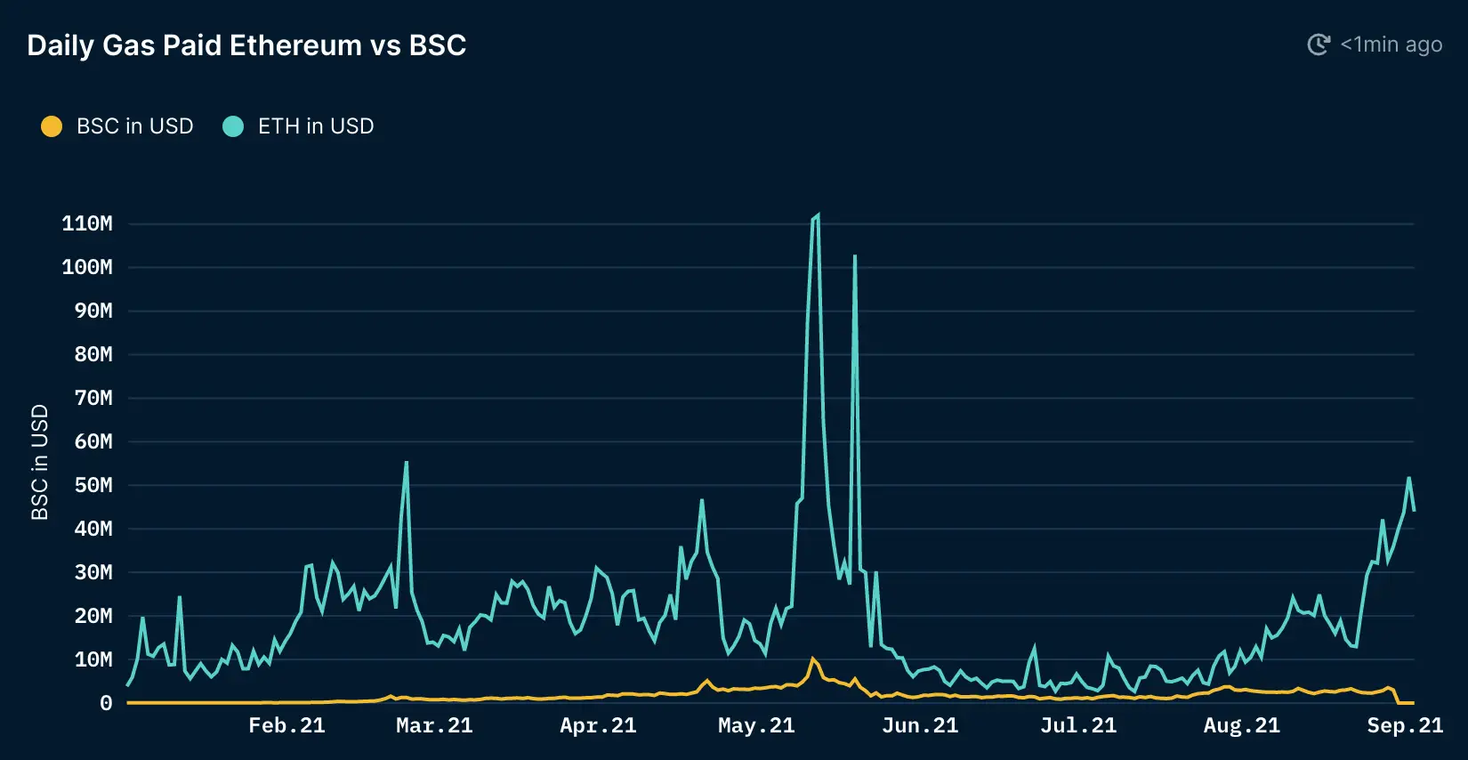
Task: Click the Sep.21 x-axis label
Action: click(x=1405, y=726)
